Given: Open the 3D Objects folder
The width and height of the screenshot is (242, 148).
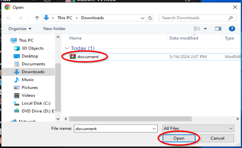Looking at the screenshot, I should [32, 48].
